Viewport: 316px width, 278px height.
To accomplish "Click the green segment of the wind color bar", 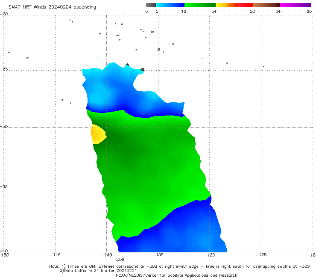I will (200, 5).
